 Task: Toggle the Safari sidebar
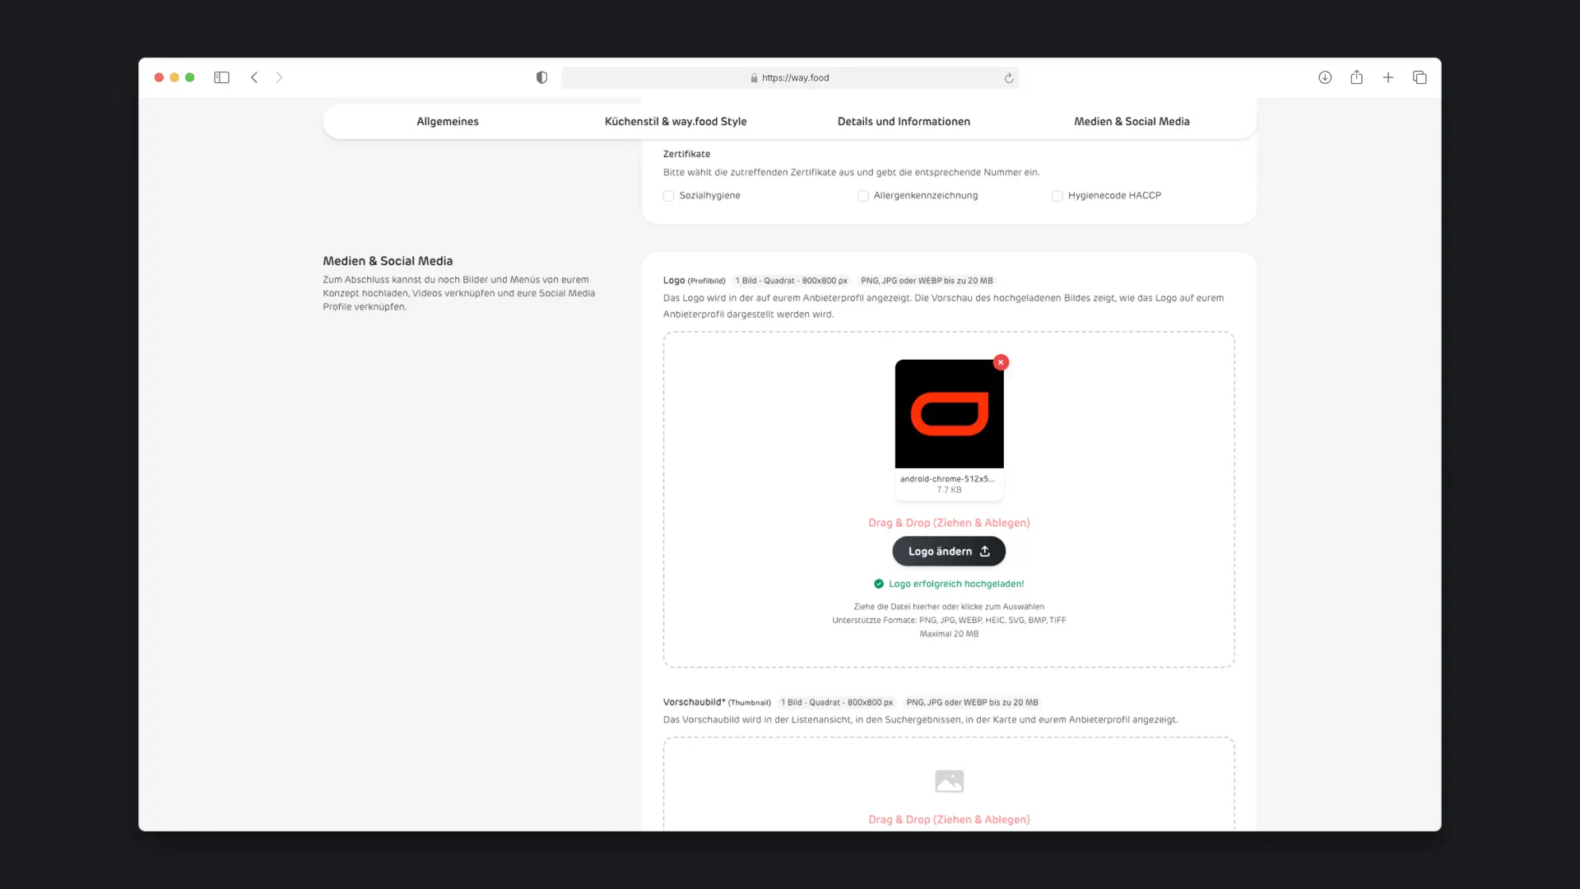[x=221, y=77]
